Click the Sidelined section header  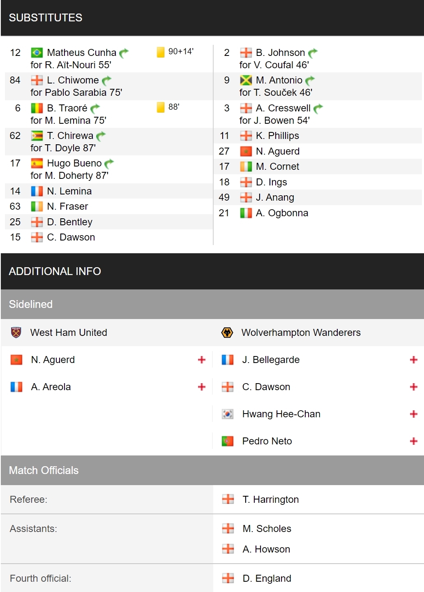tap(212, 304)
